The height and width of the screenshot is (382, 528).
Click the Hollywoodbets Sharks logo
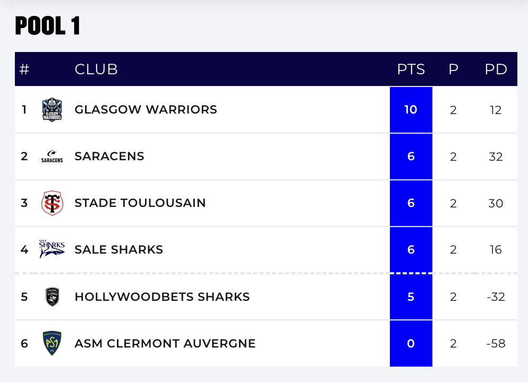click(52, 297)
